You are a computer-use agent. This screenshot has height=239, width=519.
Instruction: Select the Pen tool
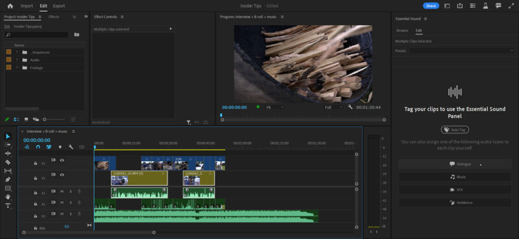point(8,179)
